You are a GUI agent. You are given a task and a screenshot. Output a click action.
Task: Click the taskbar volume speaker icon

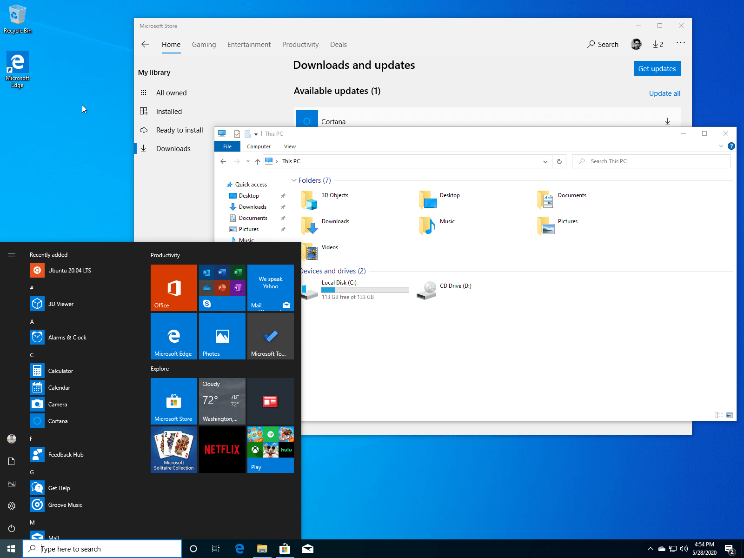(x=684, y=549)
